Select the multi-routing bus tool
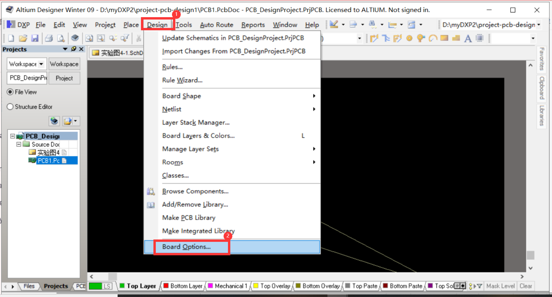This screenshot has width=552, height=297. [386, 38]
